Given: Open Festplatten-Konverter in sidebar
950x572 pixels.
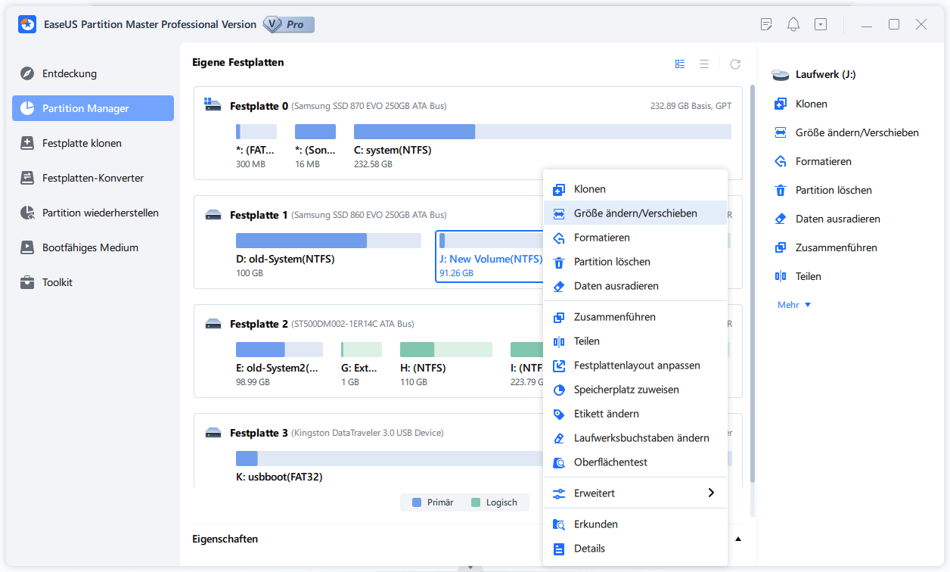Looking at the screenshot, I should [93, 178].
